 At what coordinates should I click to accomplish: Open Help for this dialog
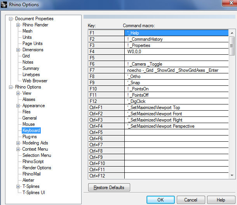(x=221, y=200)
